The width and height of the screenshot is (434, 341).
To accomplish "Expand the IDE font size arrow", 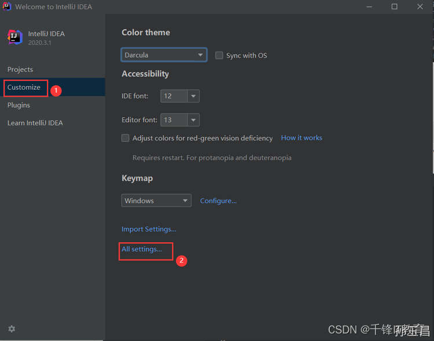I will [193, 96].
